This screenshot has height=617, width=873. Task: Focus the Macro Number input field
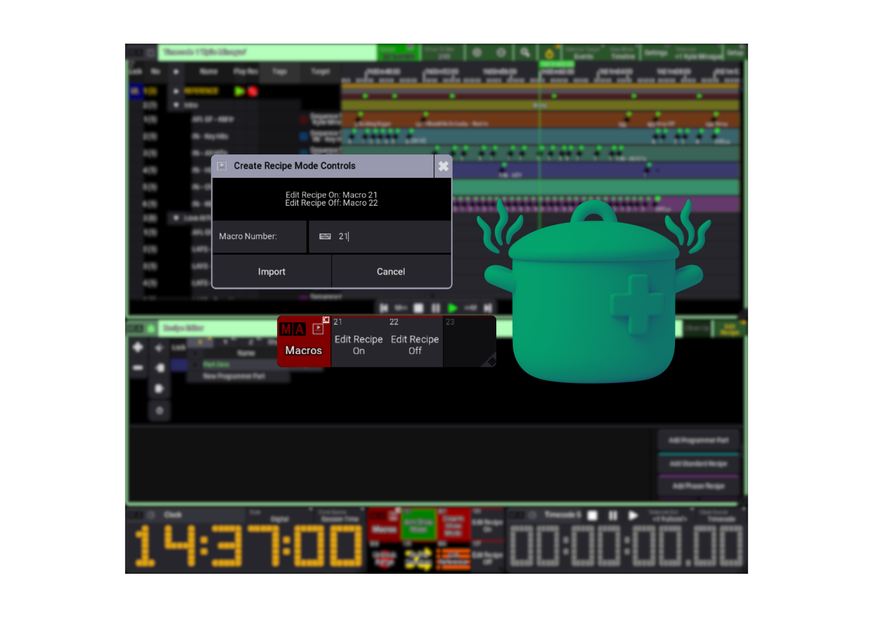pyautogui.click(x=380, y=237)
